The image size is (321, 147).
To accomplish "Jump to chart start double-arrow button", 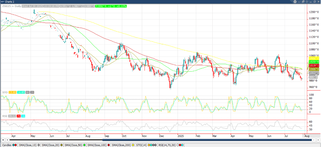I will tap(3, 140).
